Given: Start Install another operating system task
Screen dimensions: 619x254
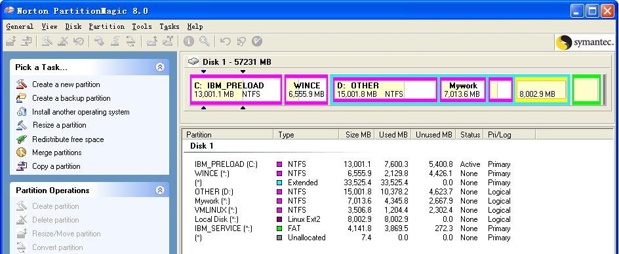Looking at the screenshot, I should (x=81, y=112).
